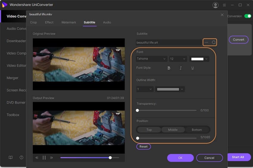Switch to the Effect tab
253x168 pixels.
(49, 22)
